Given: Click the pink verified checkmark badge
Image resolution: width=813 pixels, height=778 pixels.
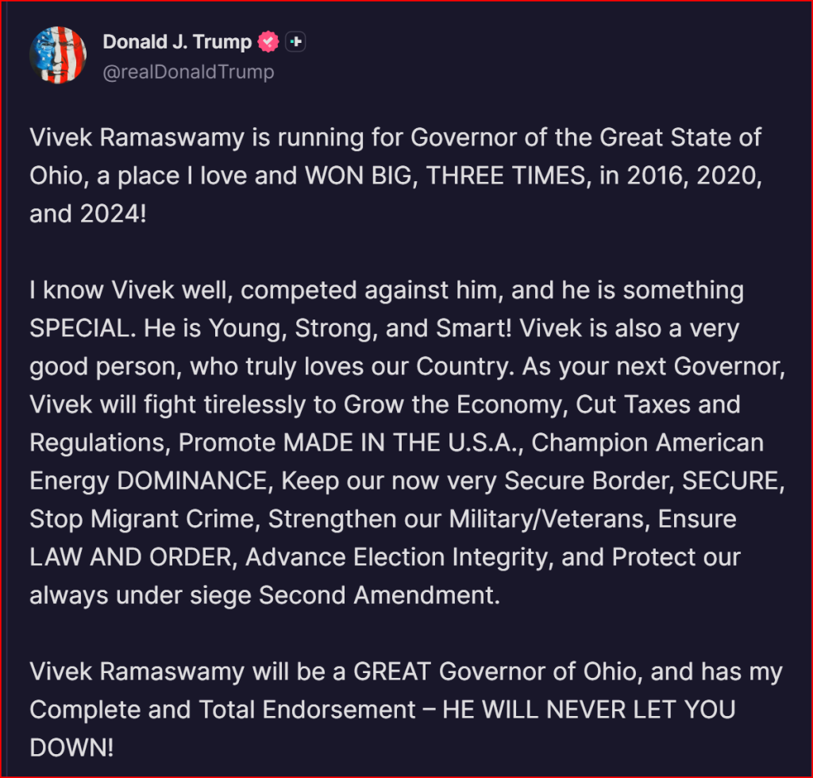Looking at the screenshot, I should pos(268,42).
